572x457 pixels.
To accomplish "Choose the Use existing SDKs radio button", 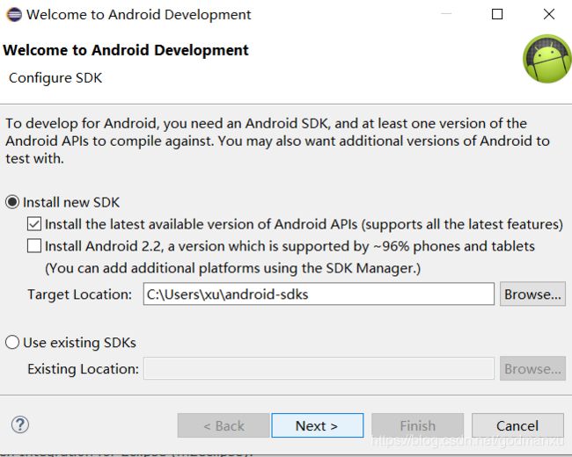I will click(12, 343).
